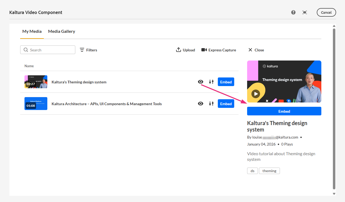Screen dimensions: 345x202
Task: Click the wide Embed button under preview
Action: point(284,111)
